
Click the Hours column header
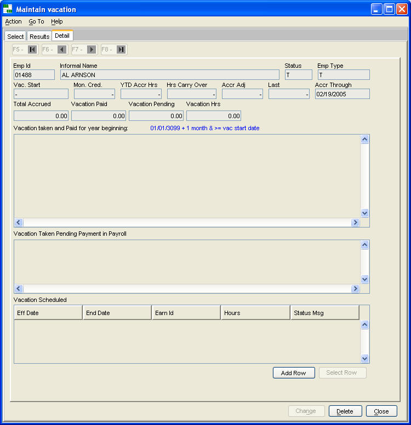[255, 313]
